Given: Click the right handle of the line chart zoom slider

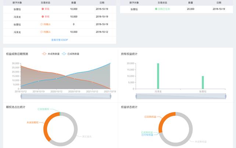Looking at the screenshot, I should pos(111,96).
